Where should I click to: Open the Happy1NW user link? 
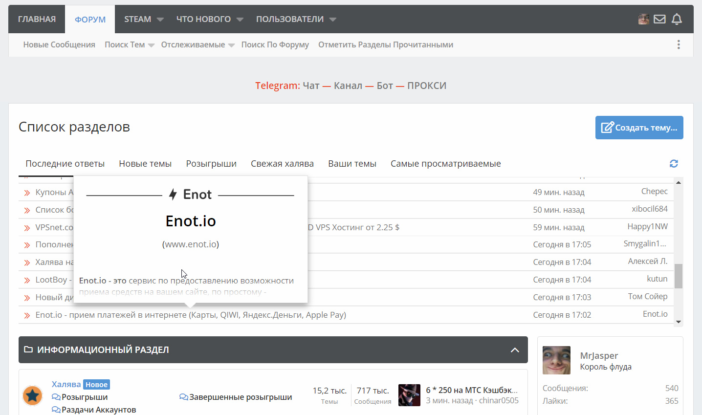pos(648,226)
